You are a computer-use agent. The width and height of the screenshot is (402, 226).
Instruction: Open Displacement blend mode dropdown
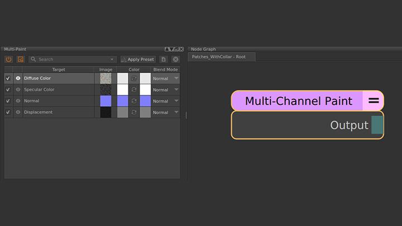[165, 112]
